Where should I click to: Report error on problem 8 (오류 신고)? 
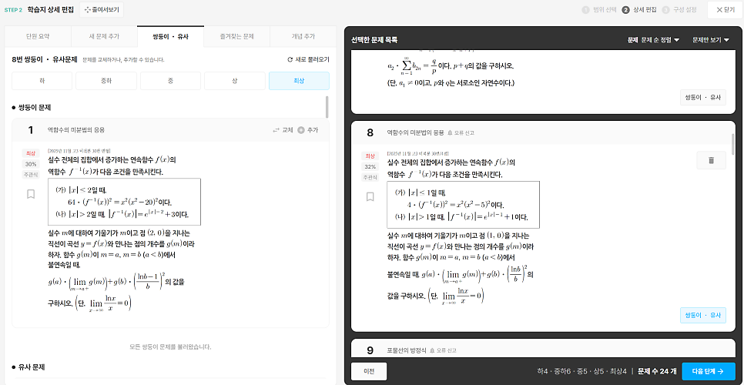pos(461,132)
